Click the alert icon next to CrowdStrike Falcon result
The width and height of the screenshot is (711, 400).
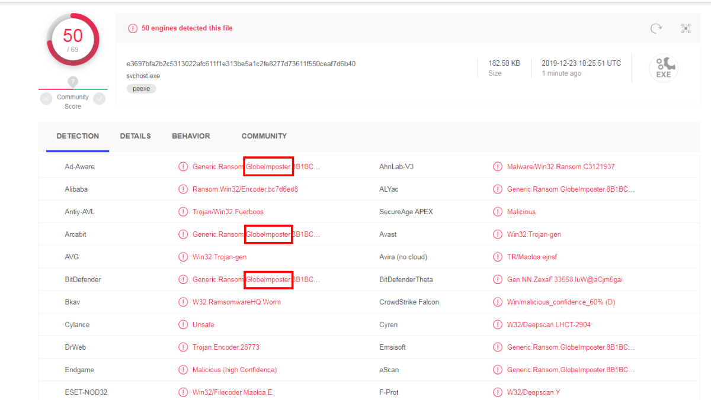click(x=498, y=302)
